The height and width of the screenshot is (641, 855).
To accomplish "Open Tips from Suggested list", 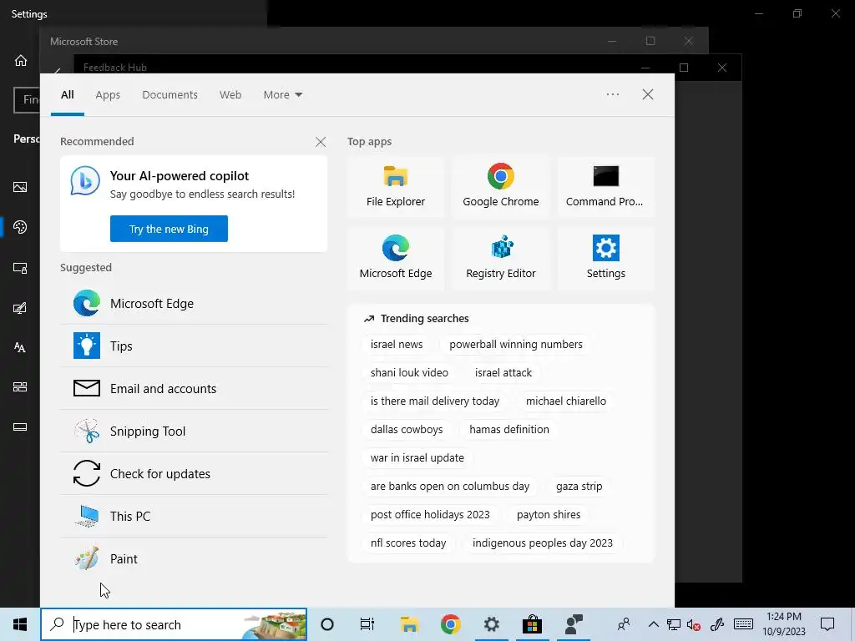I will coord(194,346).
